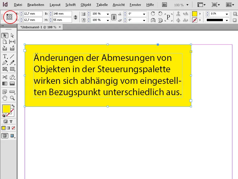Screen dimensions: 238x179
Task: Select the Direct Selection tool (white arrow)
Action: (x=12, y=36)
